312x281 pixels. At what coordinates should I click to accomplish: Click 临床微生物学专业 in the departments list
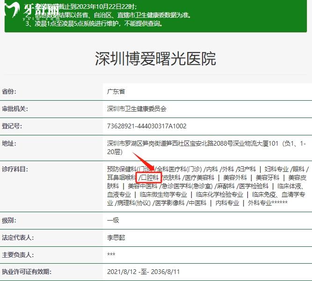click(x=163, y=194)
